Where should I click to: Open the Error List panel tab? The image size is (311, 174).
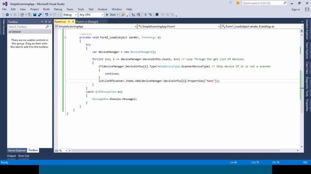[x=24, y=156]
